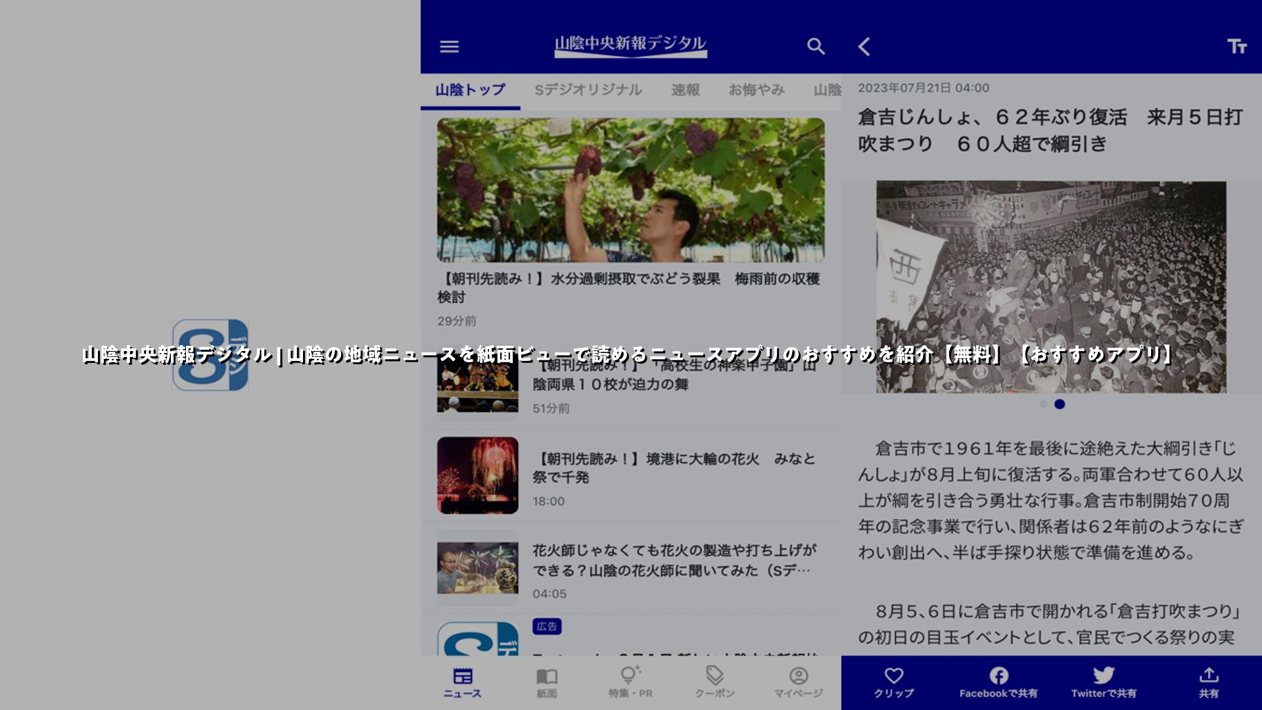Select the ニュース bottom tab
The image size is (1262, 710).
click(x=463, y=682)
